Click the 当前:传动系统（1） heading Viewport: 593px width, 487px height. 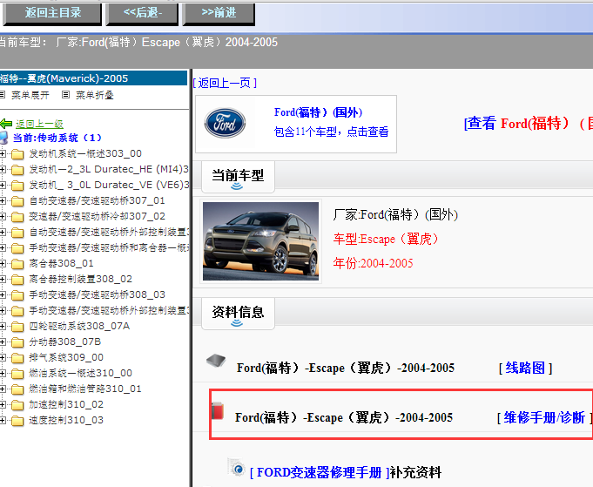(57, 138)
